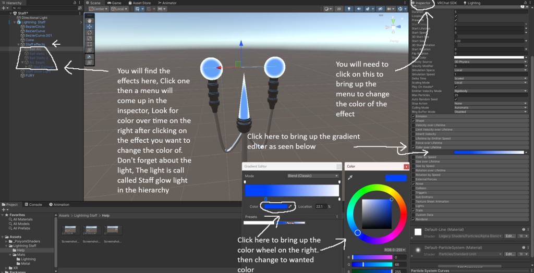Open the Lighting tab
The image size is (534, 273).
pos(471,3)
